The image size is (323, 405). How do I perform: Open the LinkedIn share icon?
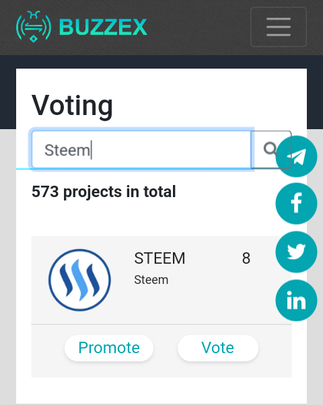click(296, 301)
